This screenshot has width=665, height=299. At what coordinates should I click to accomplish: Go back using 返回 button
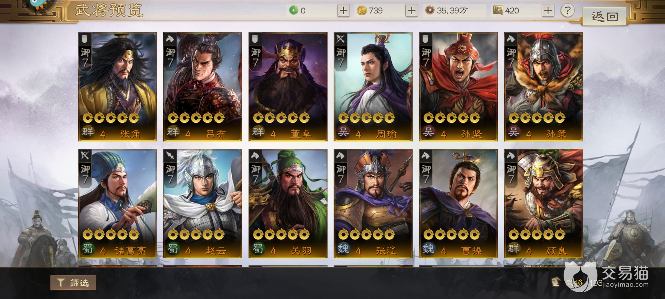click(604, 17)
